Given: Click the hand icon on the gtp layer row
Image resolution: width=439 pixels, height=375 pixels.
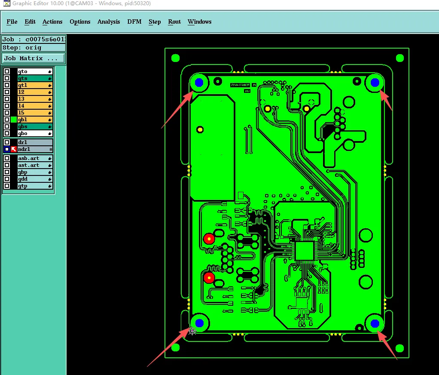Looking at the screenshot, I should [x=50, y=186].
